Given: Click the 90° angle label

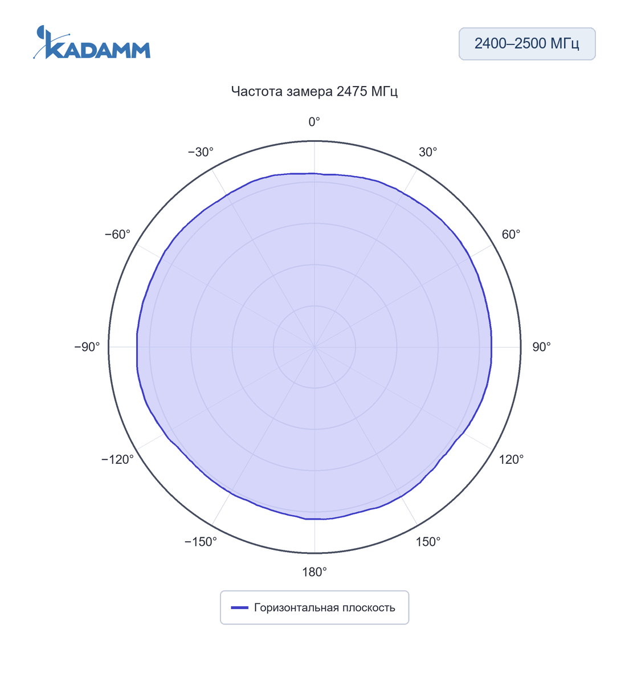Looking at the screenshot, I should click(541, 347).
